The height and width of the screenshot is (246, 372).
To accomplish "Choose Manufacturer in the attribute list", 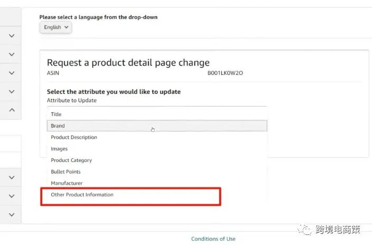I will pos(67,183).
